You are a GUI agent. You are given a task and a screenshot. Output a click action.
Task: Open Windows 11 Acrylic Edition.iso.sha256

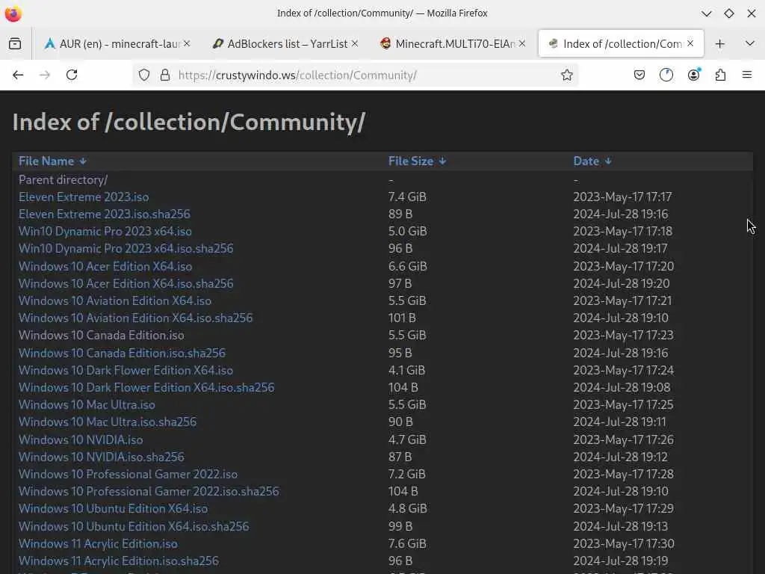pos(119,561)
